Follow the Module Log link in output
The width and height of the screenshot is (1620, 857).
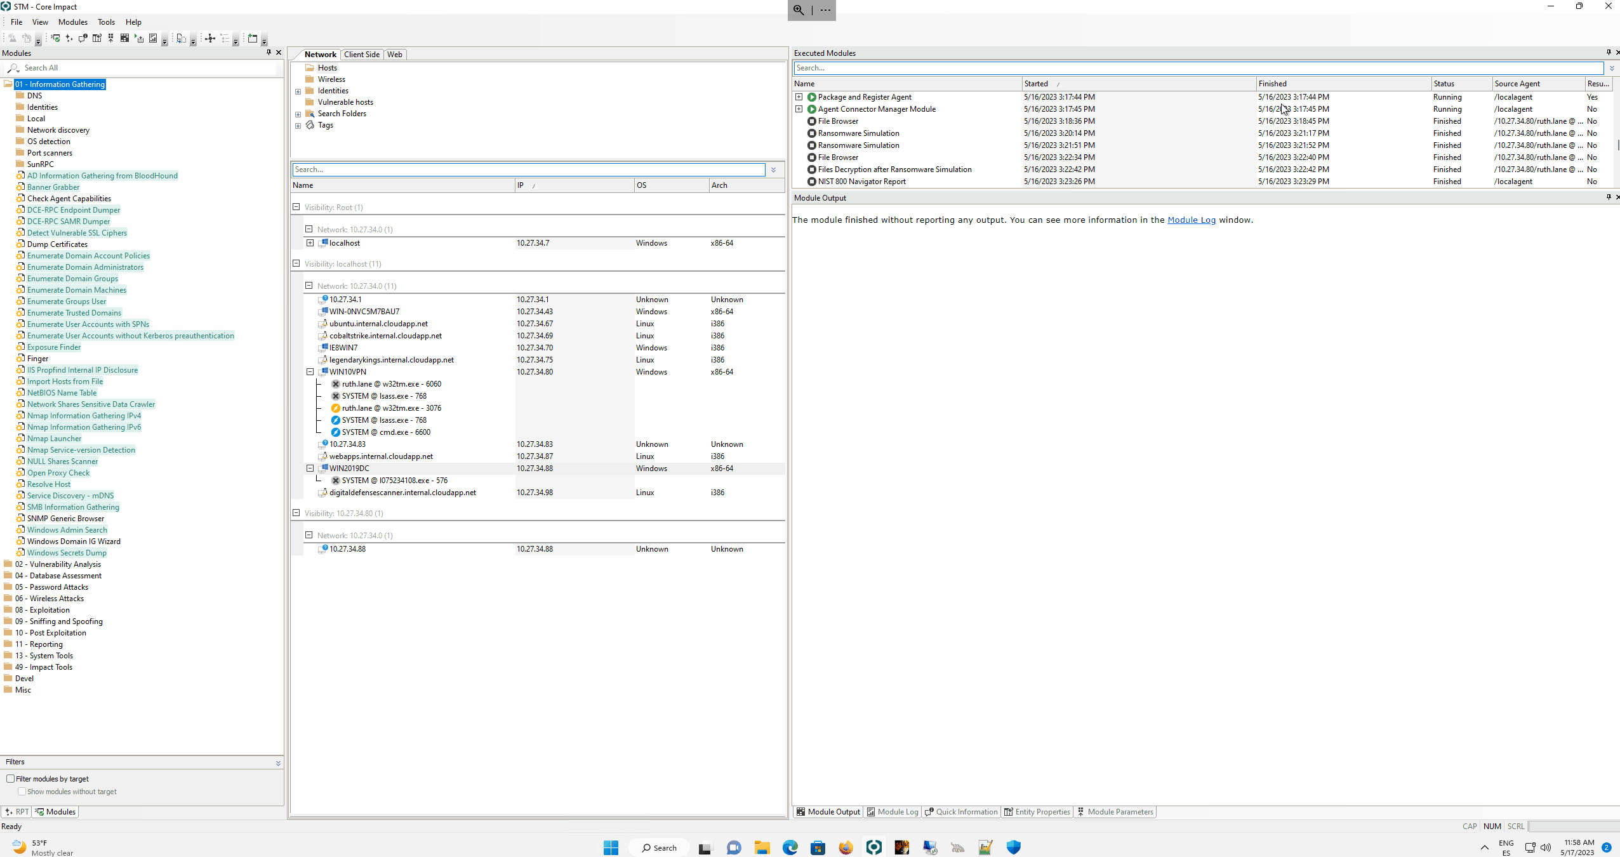pyautogui.click(x=1192, y=220)
